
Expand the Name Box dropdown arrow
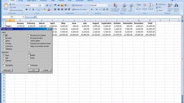point(23,17)
